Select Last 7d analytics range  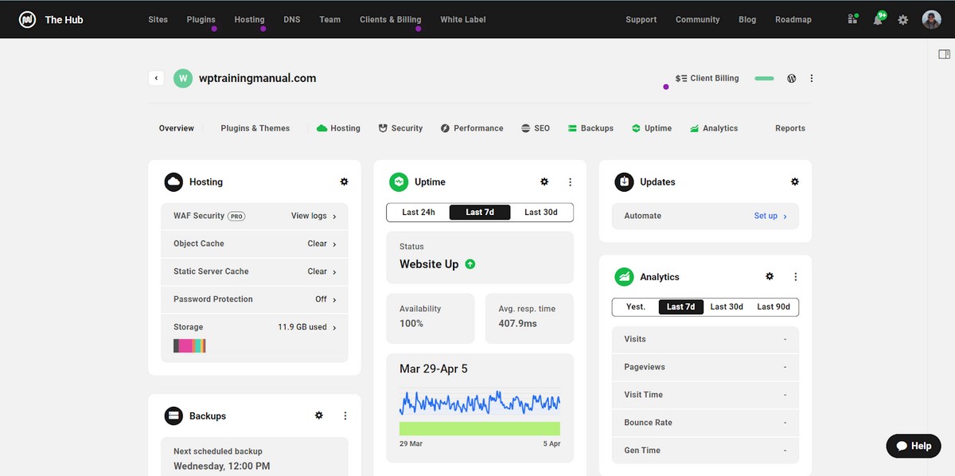click(681, 306)
